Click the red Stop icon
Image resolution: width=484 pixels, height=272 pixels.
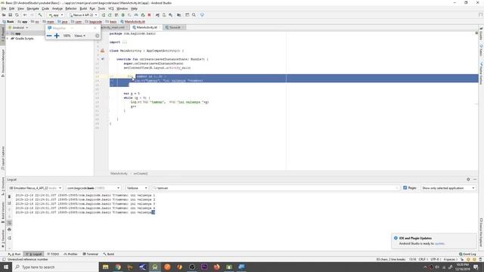pyautogui.click(x=150, y=15)
